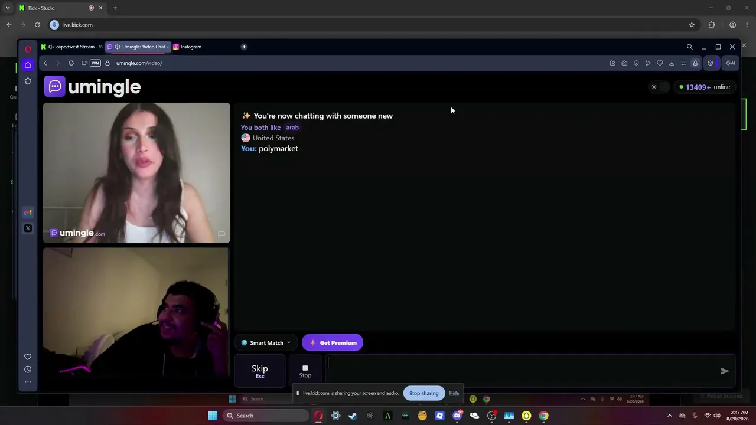Open the privacy shield icon in toolbar
Viewport: 756px width, 425px height.
[636, 63]
